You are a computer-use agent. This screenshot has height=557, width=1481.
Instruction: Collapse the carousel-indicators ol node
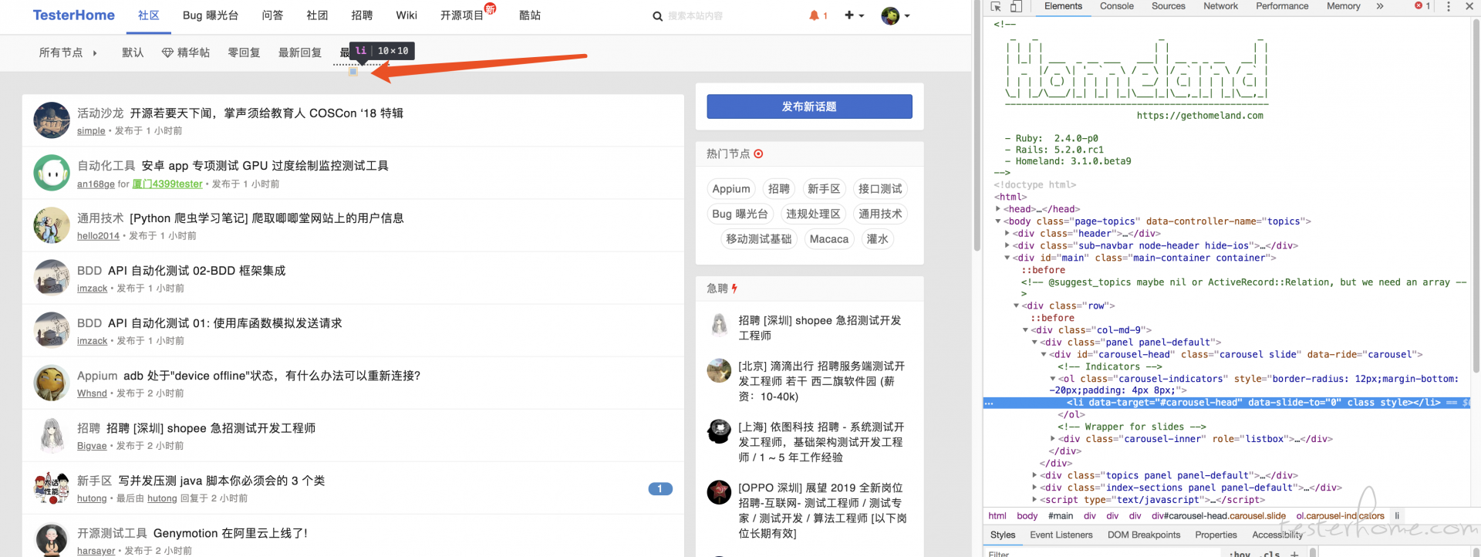(1053, 379)
